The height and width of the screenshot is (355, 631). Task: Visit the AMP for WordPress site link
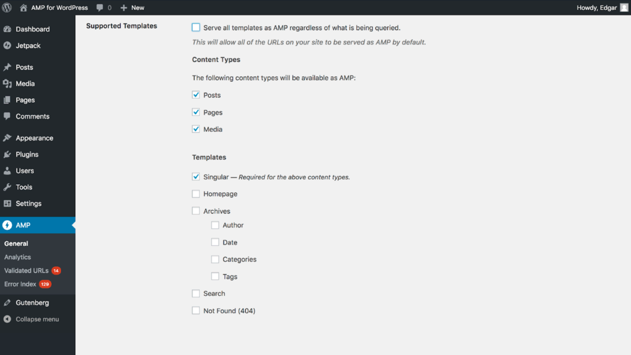click(x=59, y=7)
